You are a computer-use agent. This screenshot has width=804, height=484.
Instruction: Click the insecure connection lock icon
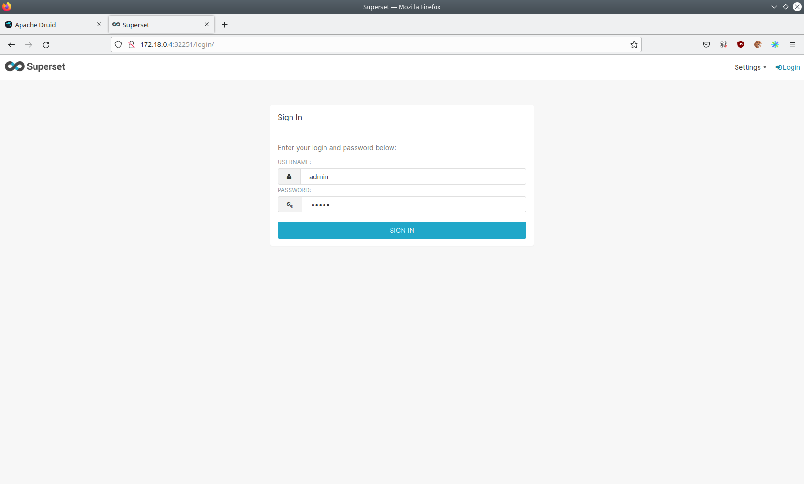tap(132, 44)
